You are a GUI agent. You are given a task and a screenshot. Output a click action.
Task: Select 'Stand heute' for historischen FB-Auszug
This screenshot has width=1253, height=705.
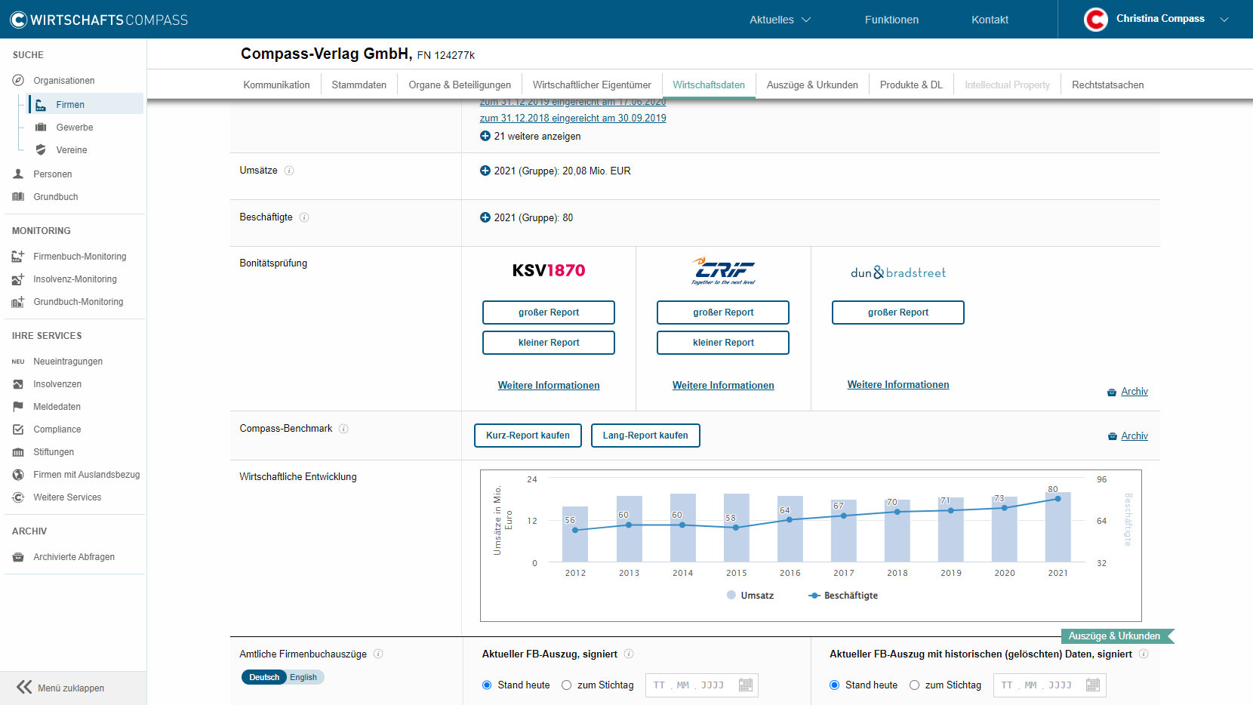click(834, 685)
